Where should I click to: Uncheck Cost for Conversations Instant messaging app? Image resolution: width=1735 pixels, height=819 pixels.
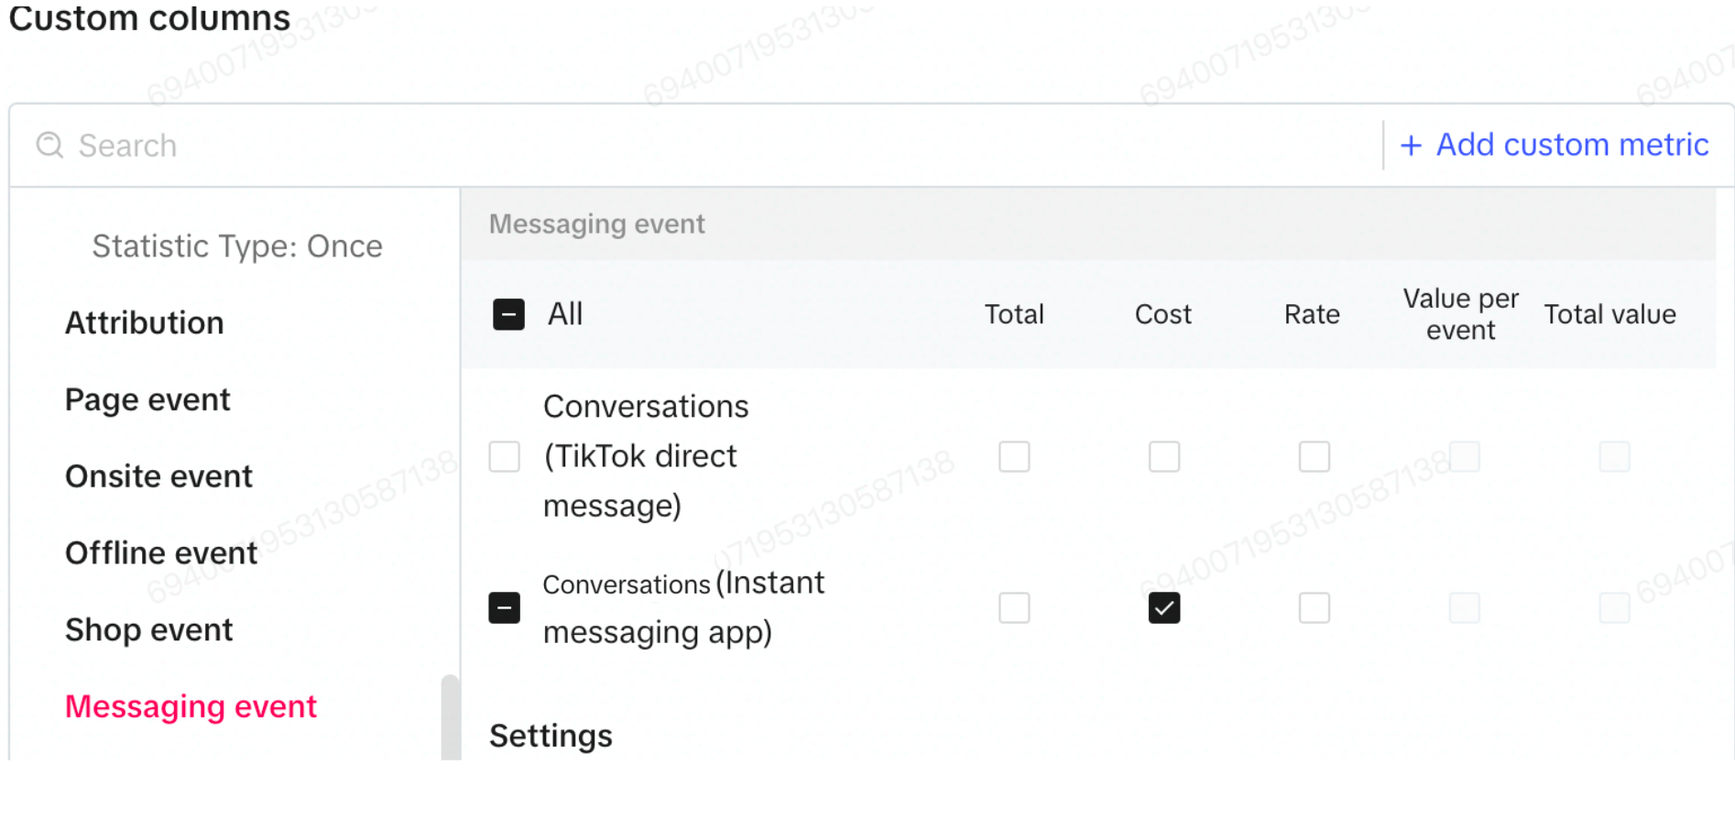1163,607
